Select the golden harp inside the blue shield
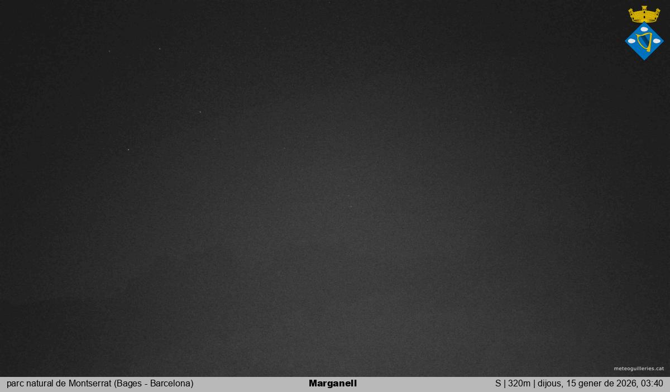The width and height of the screenshot is (670, 392). coord(644,41)
